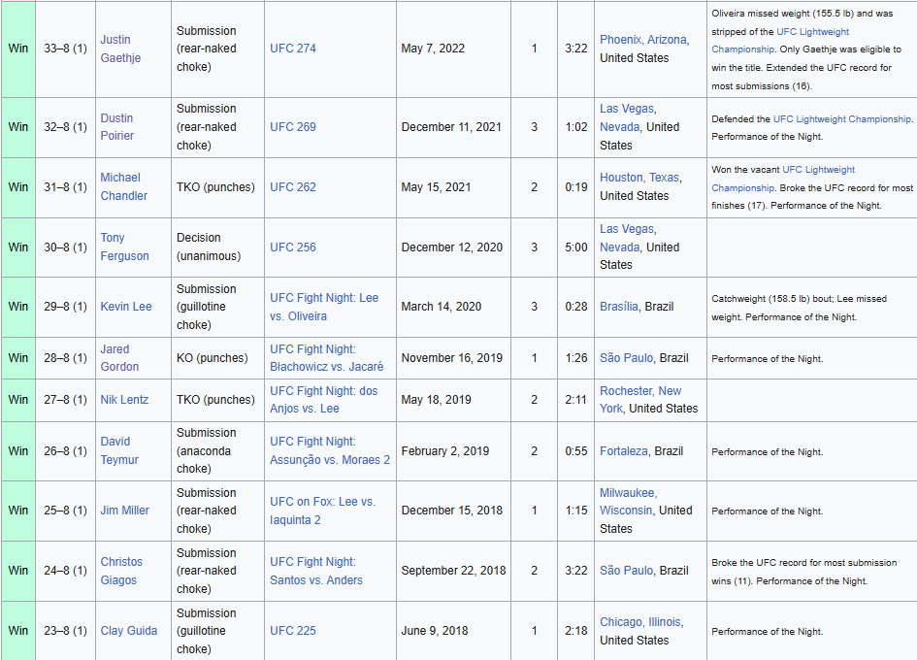Open UFC Fight Night: Lee vs. Oliveira
This screenshot has height=660, width=917.
[324, 307]
